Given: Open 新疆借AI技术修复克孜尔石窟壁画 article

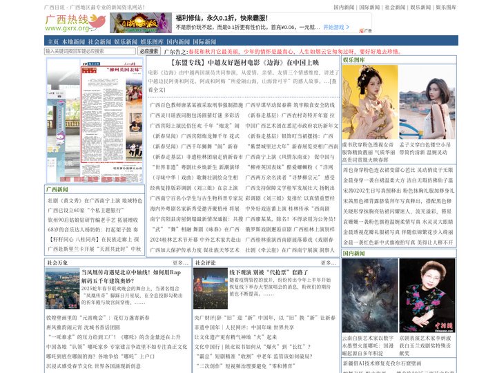Looking at the screenshot, I should pos(382,363).
